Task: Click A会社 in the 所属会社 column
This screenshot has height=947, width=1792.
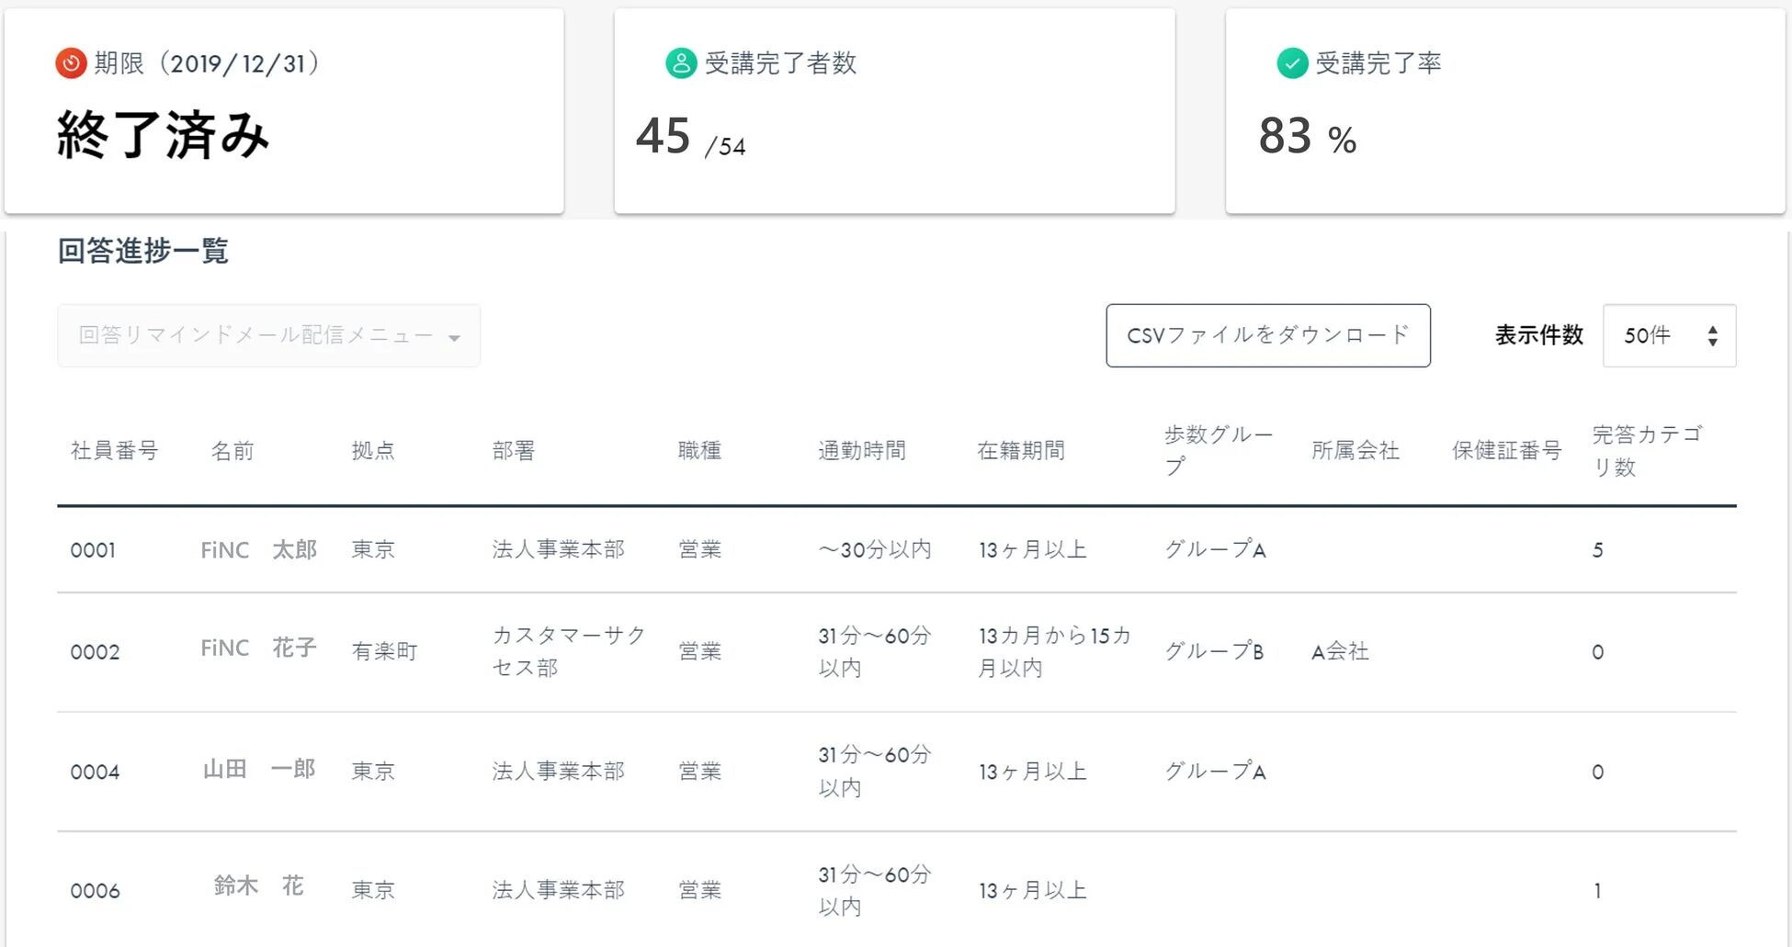Action: (1339, 651)
